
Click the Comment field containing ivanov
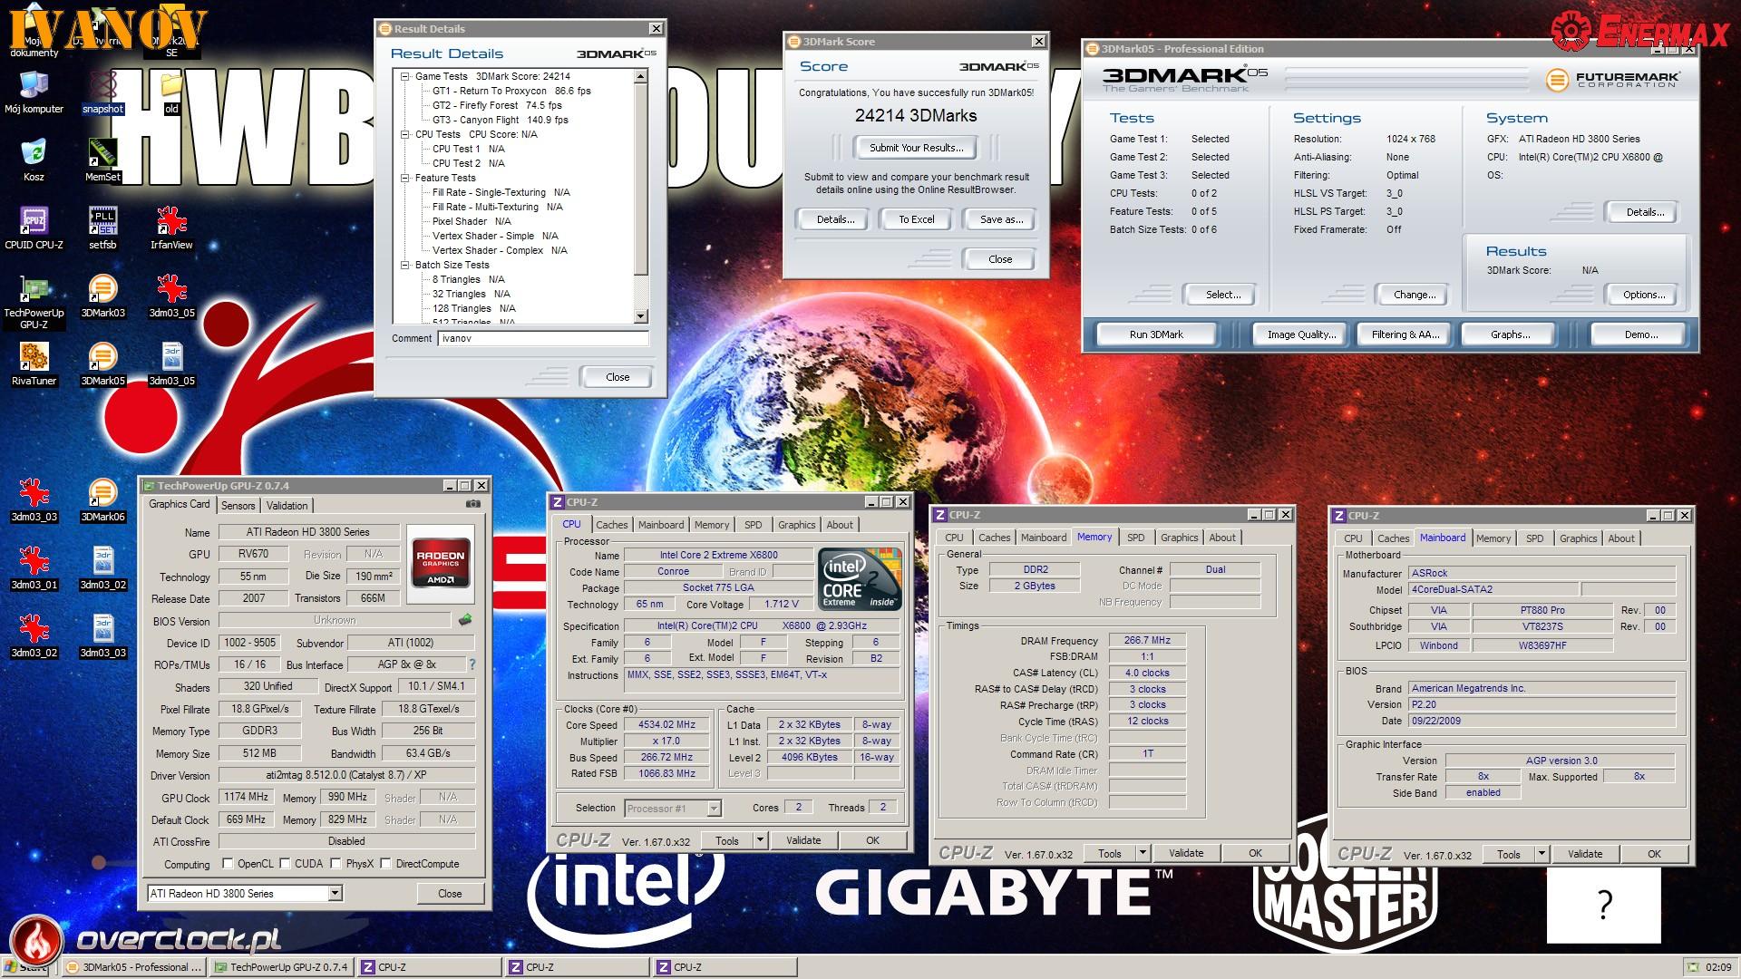[543, 338]
